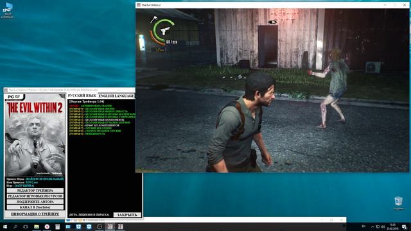Open the Recycle Bin desktop icon
The width and height of the screenshot is (411, 231).
pos(398,203)
